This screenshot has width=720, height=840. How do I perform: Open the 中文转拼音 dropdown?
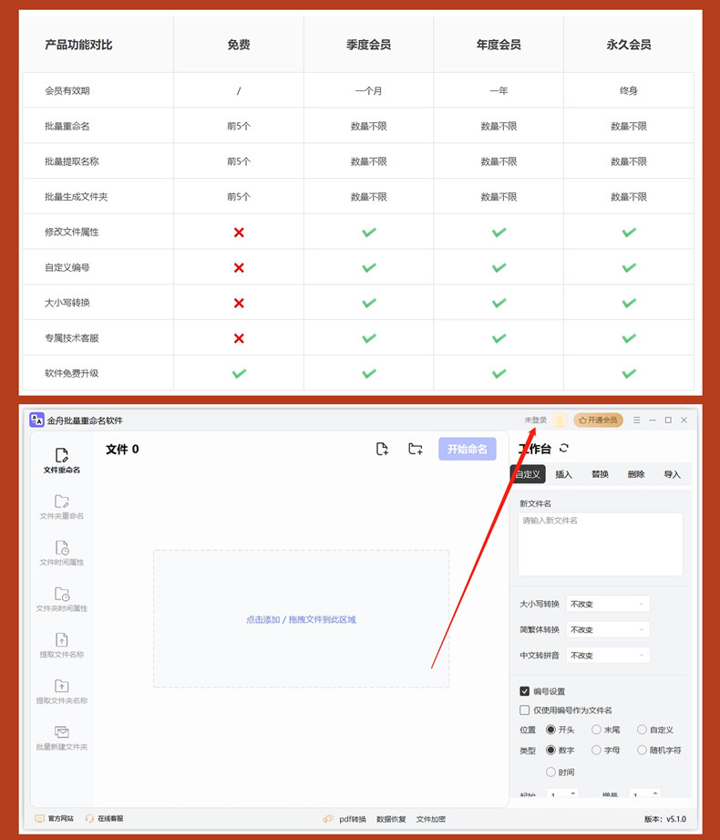point(608,655)
